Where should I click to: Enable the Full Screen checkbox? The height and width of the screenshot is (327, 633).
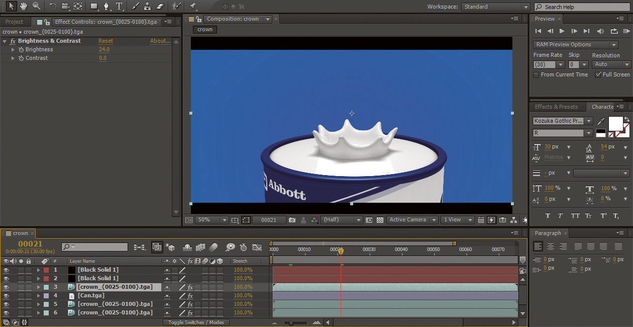pyautogui.click(x=598, y=74)
